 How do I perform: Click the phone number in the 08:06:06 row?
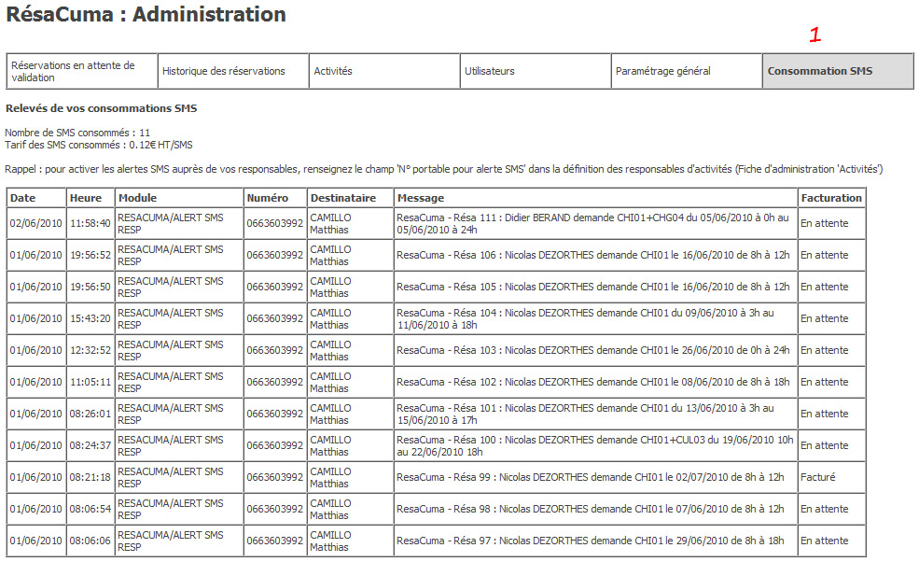[275, 541]
